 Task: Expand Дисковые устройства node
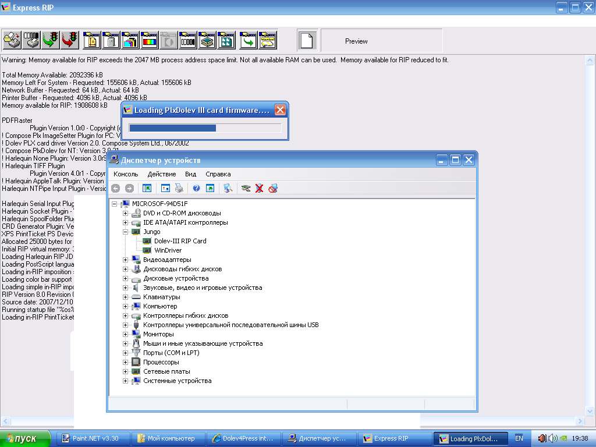[x=126, y=279]
